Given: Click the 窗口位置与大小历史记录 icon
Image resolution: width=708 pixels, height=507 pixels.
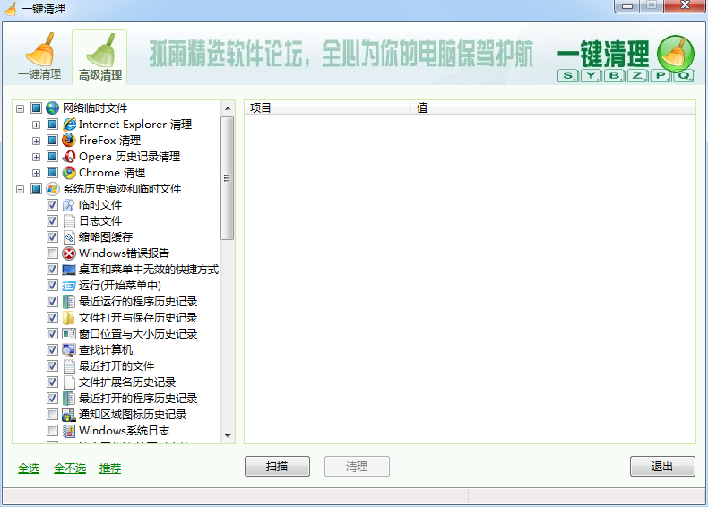Looking at the screenshot, I should (x=69, y=333).
